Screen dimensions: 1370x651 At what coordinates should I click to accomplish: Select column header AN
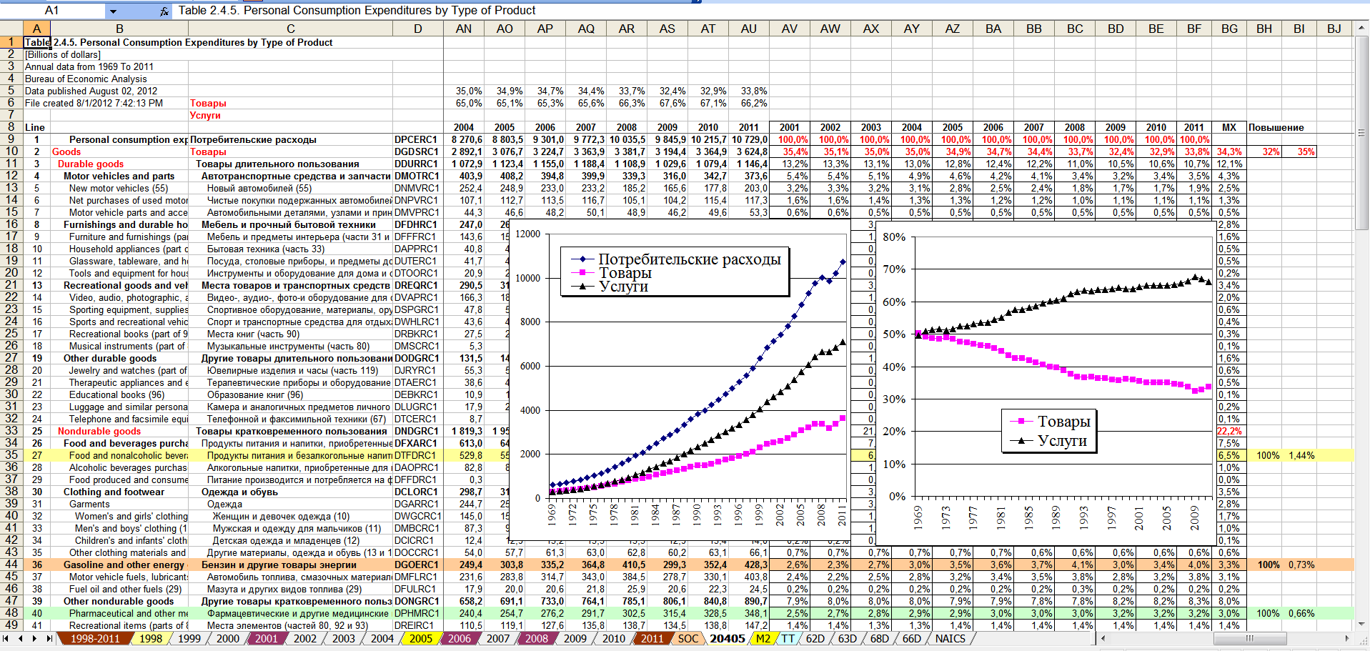coord(463,29)
